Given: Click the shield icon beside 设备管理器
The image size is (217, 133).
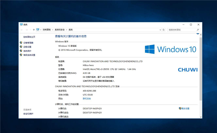Looking at the screenshot, I should point(21,43).
